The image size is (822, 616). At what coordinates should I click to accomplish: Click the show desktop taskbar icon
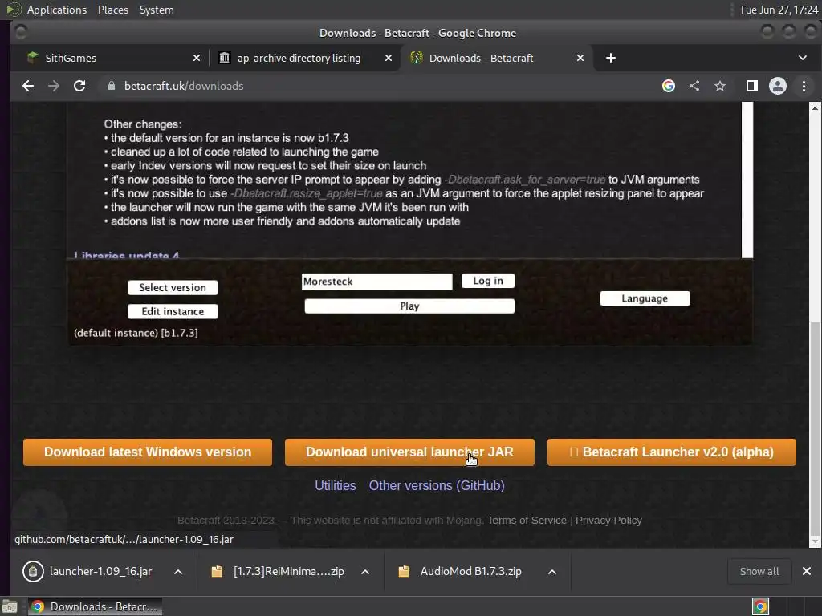[x=10, y=607]
